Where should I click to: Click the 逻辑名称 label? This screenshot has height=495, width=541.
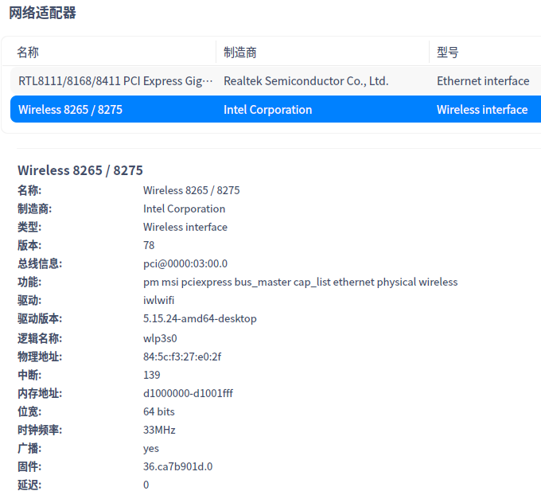[40, 338]
